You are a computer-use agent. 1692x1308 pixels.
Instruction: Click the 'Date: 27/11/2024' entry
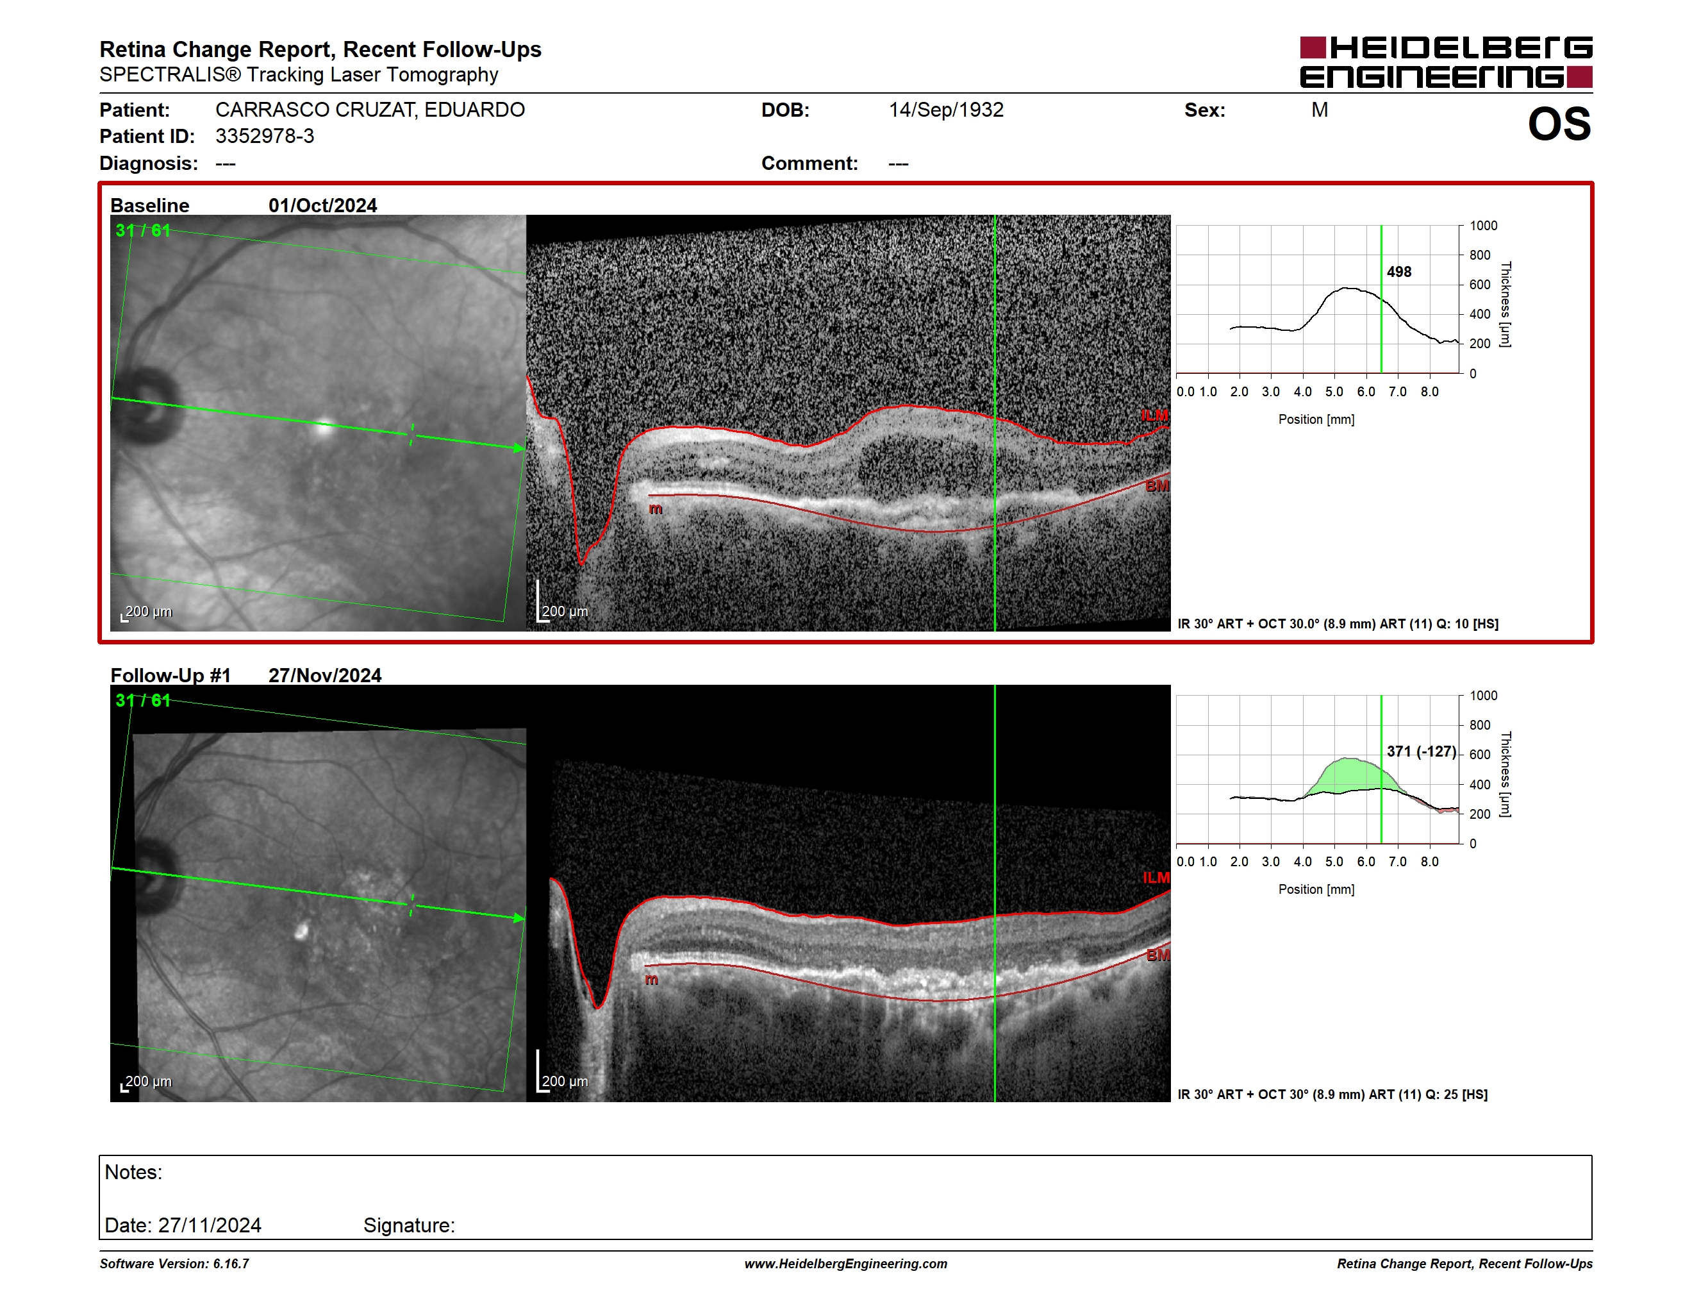tap(183, 1225)
